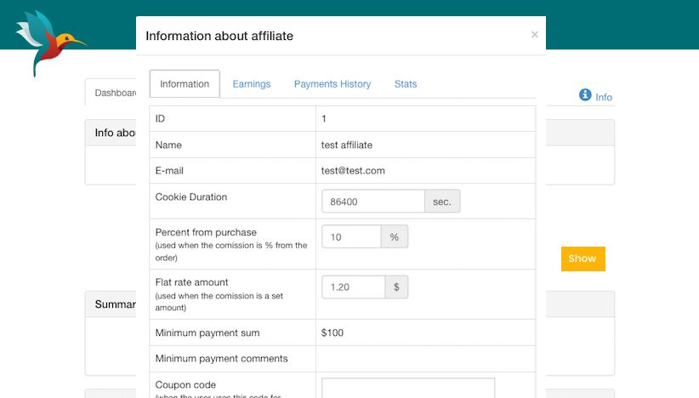Image resolution: width=699 pixels, height=398 pixels.
Task: Click the Percent from purchase field
Action: pos(351,237)
